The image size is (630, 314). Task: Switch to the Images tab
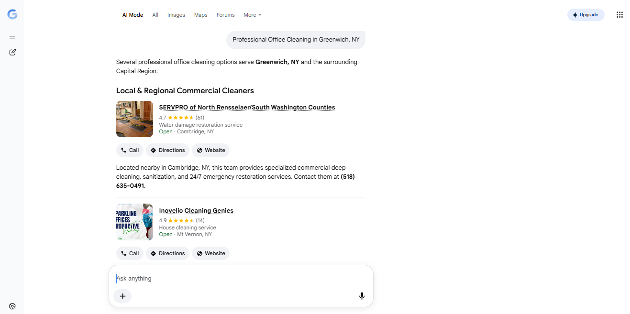point(176,15)
